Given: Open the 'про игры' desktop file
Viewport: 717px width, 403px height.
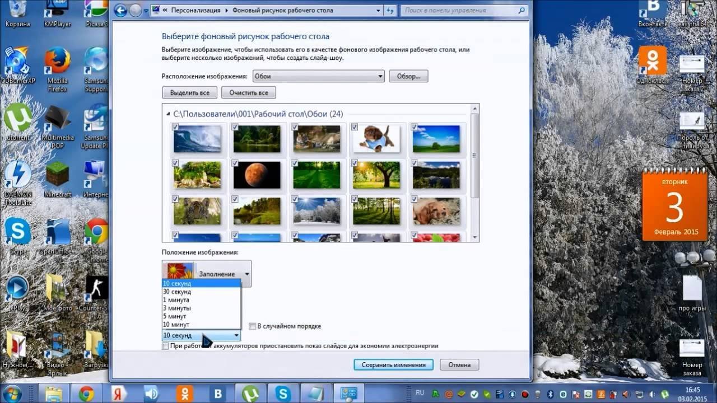Looking at the screenshot, I should [x=692, y=292].
